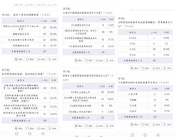176x137 pixels.
Task: Show bar chart (条形) for question 11
Action: [110, 126]
